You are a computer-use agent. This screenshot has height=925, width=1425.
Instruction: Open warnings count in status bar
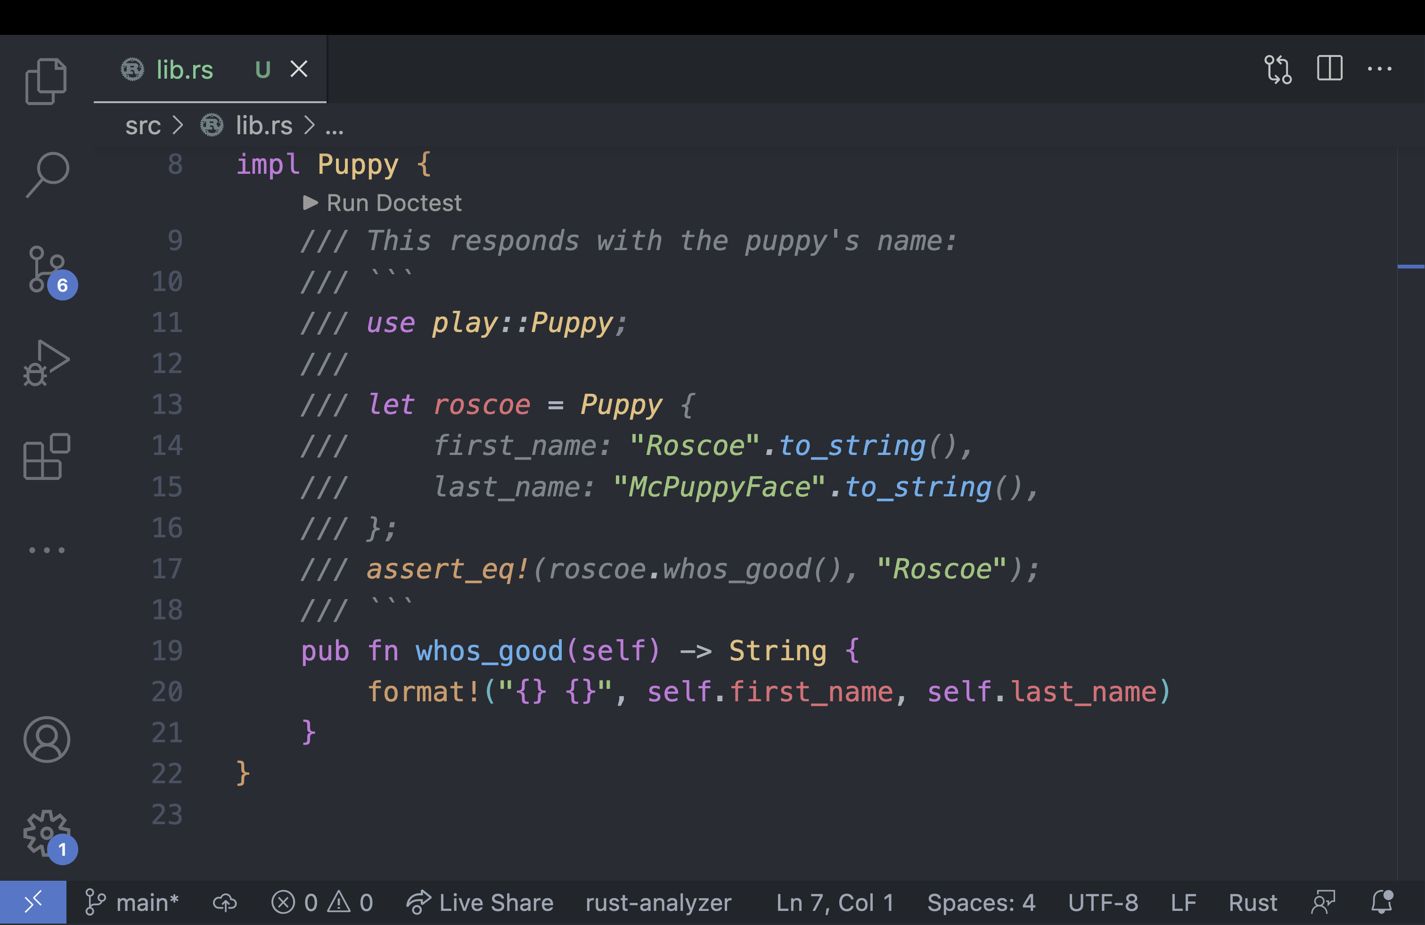(350, 902)
